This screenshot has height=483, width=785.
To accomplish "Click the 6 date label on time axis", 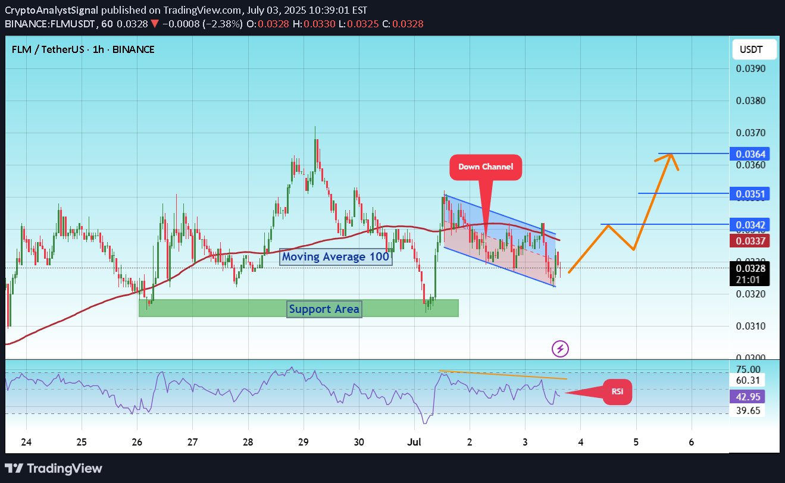I will coord(691,443).
